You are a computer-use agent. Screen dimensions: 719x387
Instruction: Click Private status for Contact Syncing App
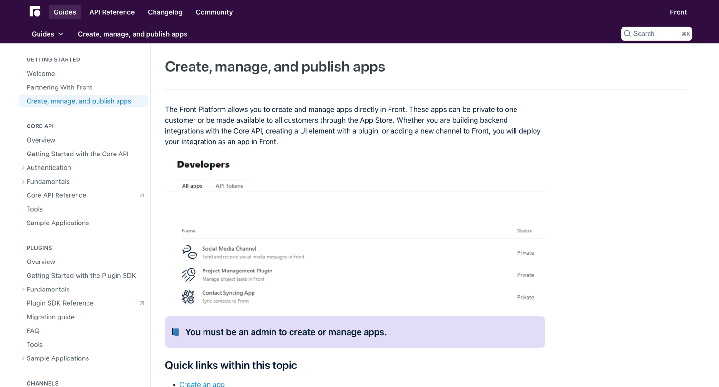tap(525, 298)
